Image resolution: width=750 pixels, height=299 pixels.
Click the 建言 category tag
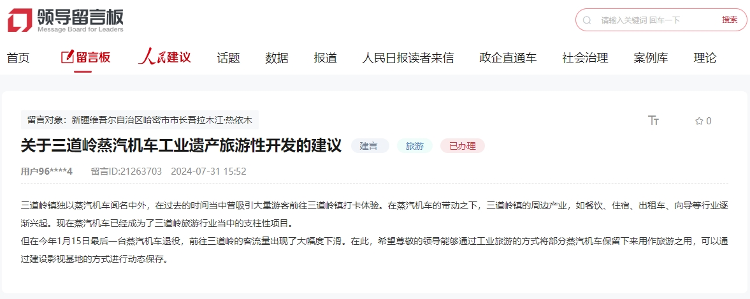(x=370, y=146)
